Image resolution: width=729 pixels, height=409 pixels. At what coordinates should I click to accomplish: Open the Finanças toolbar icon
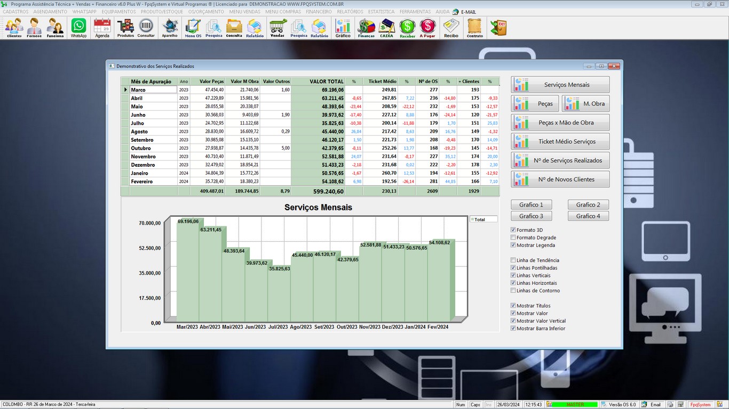pyautogui.click(x=366, y=28)
